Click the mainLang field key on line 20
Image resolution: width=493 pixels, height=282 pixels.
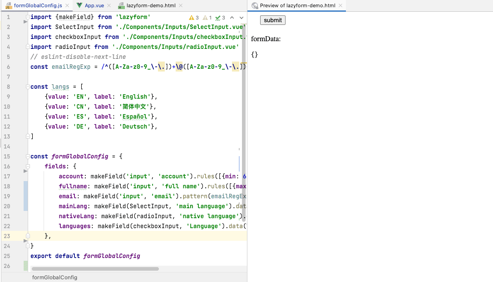[x=73, y=206]
